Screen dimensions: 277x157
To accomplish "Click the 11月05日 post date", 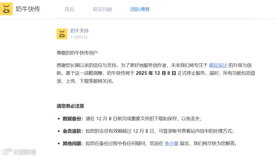I will tap(79, 37).
